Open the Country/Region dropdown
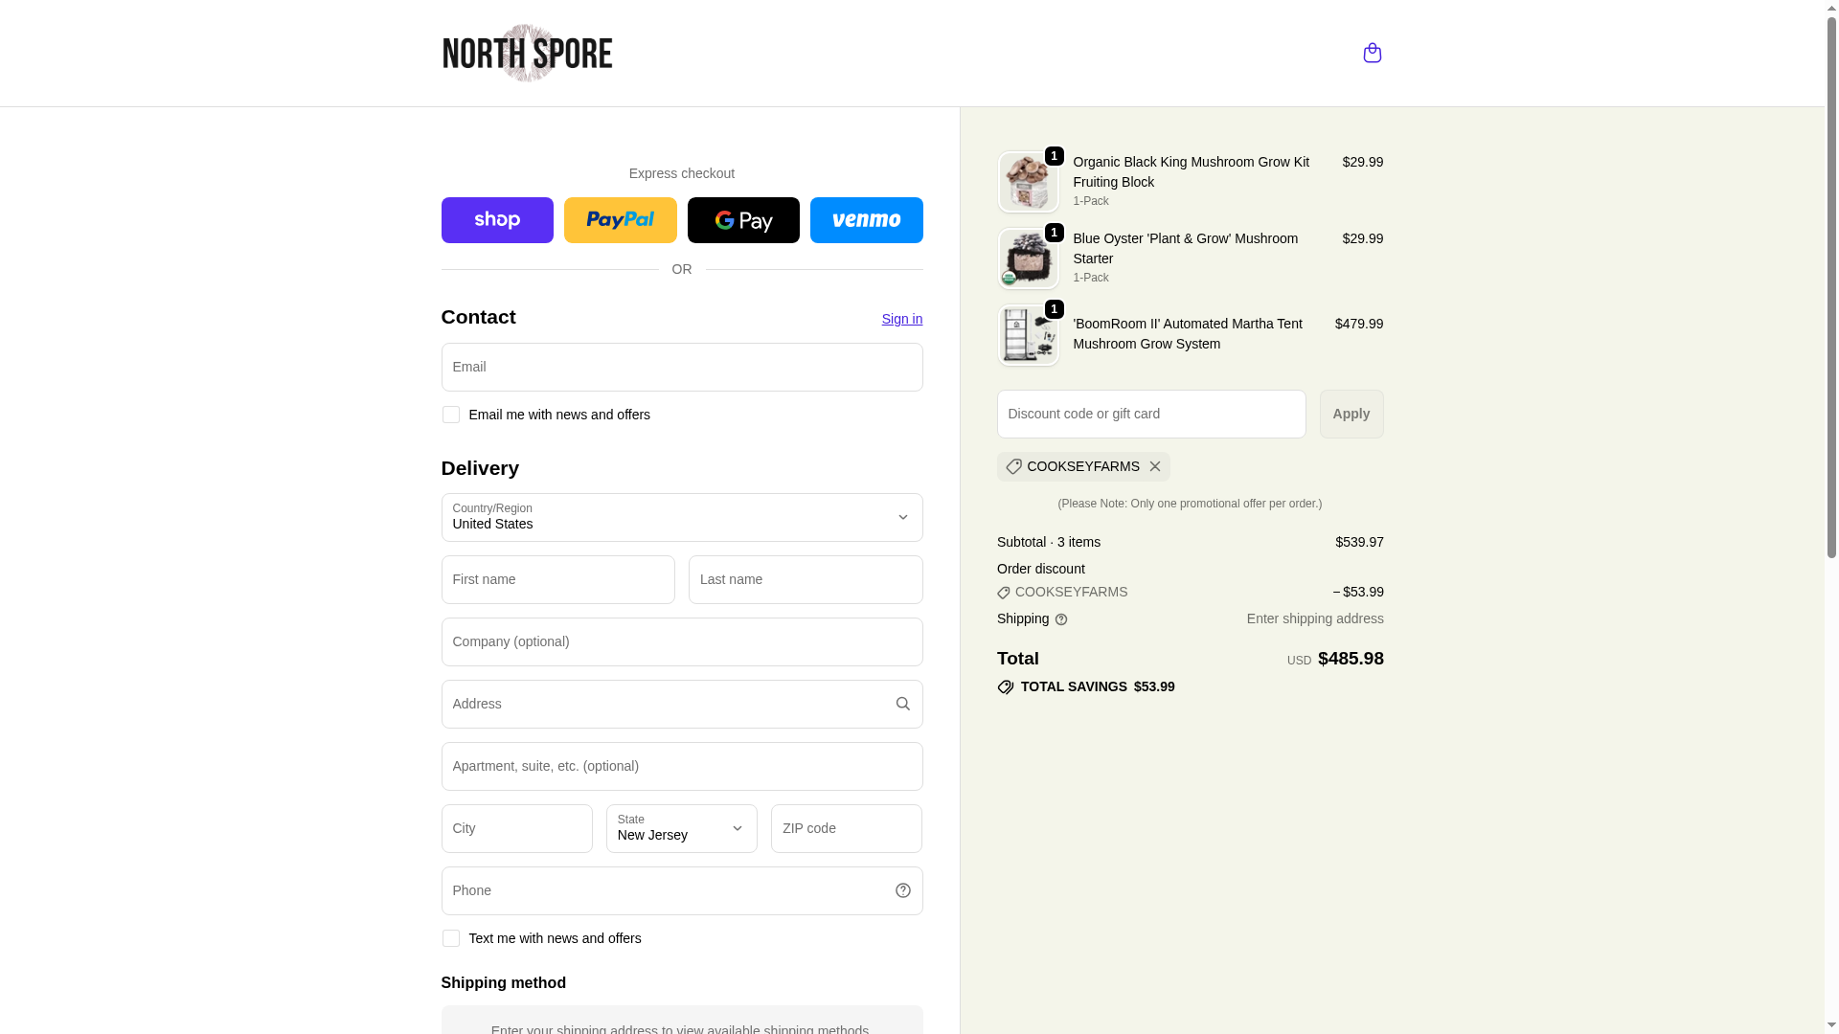1839x1034 pixels. 682,517
